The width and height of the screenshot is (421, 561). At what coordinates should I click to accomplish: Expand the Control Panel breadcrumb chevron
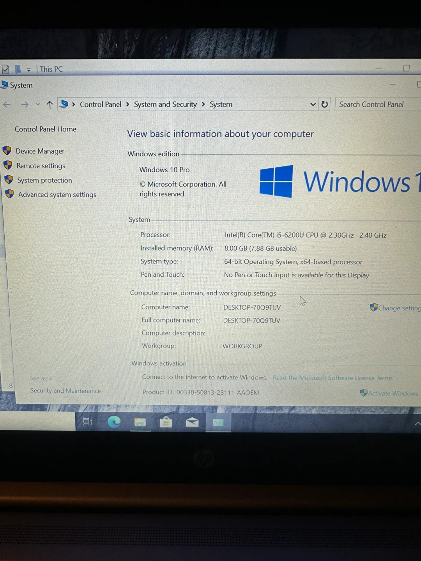tap(127, 104)
